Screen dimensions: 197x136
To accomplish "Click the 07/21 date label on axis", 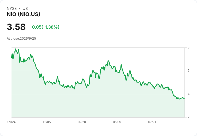I will (152, 122).
